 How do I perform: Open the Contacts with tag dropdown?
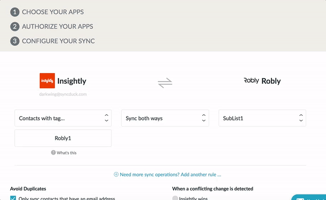(x=63, y=118)
